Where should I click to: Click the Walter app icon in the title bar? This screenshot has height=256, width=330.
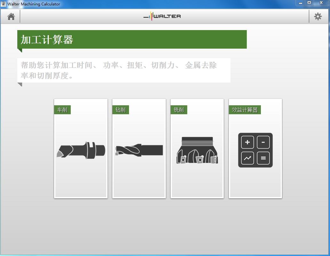tap(4, 4)
